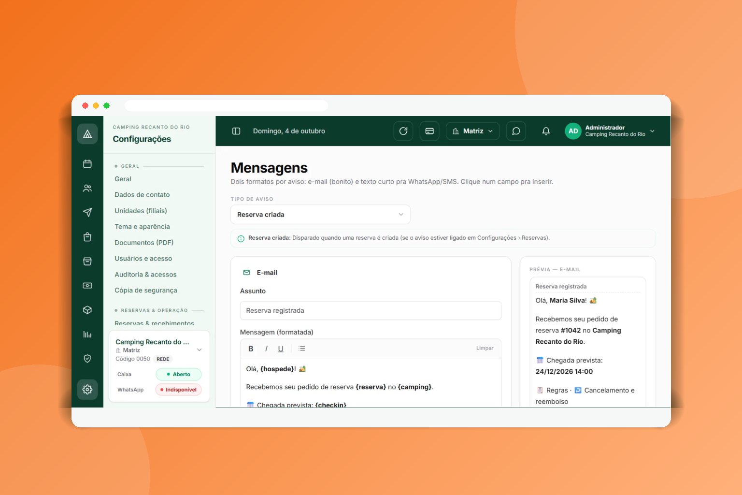
Task: Click the Assunto input field
Action: point(371,310)
